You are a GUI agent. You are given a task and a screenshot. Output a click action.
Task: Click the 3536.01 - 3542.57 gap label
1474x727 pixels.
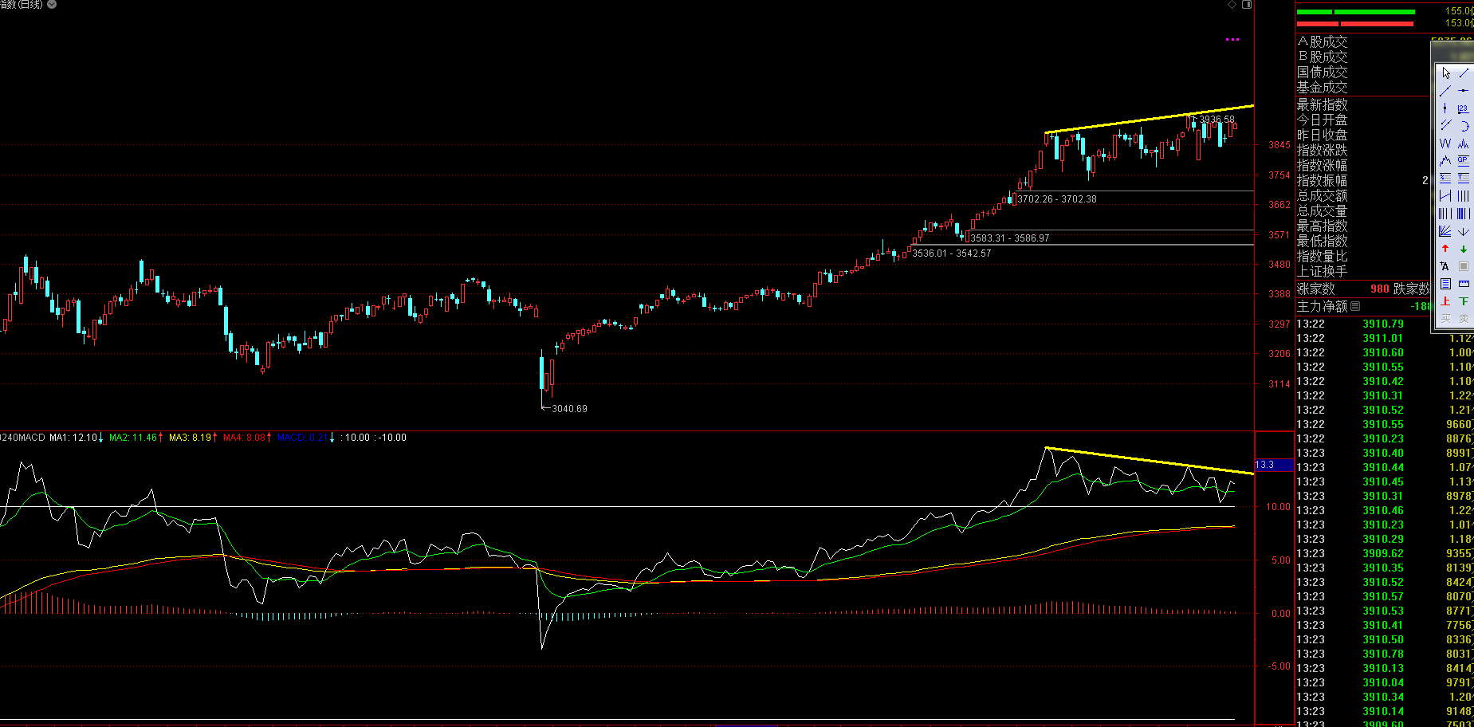[952, 253]
